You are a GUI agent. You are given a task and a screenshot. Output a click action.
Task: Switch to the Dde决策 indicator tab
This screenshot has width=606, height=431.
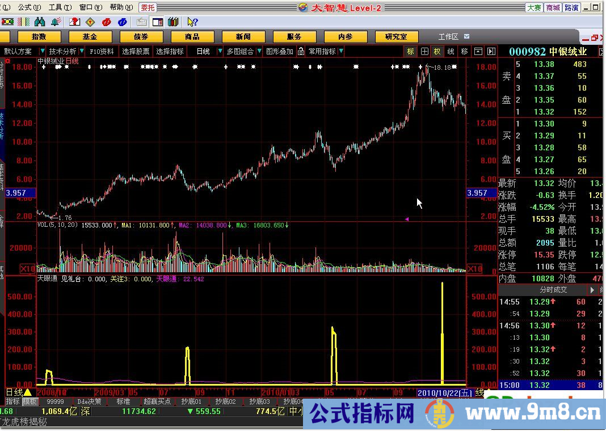coord(90,402)
